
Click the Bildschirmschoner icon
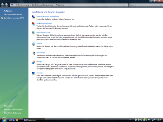pyautogui.click(x=33, y=33)
